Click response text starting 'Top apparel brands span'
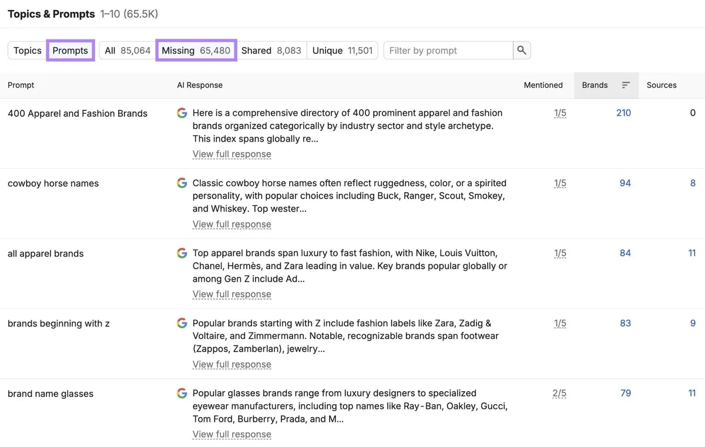705x447 pixels. 350,266
